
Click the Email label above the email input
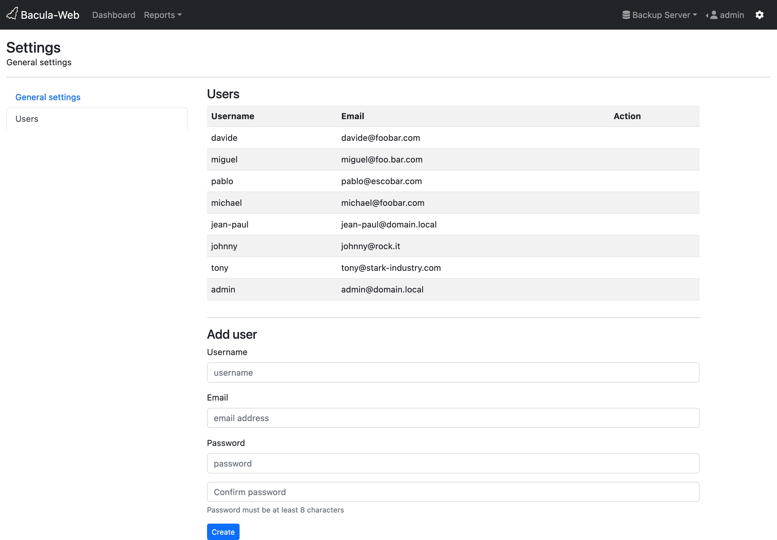point(218,397)
